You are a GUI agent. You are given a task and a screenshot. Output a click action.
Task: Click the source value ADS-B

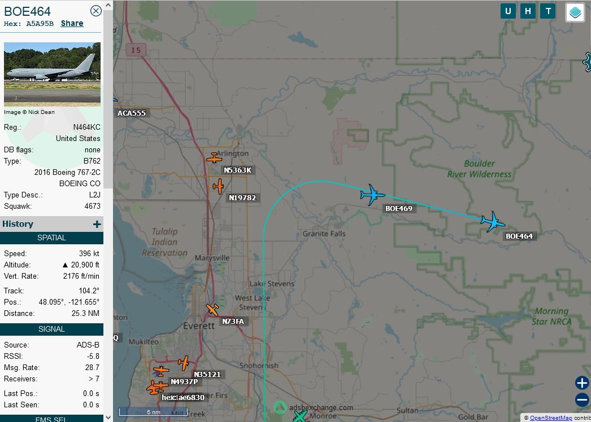point(88,345)
